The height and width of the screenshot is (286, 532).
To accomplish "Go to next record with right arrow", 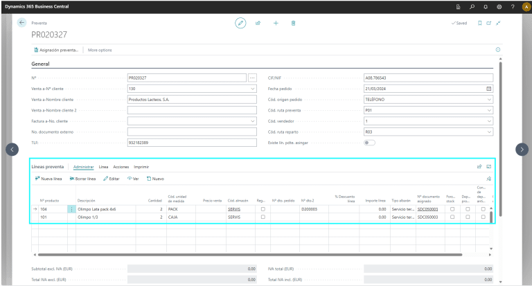I will 522,149.
